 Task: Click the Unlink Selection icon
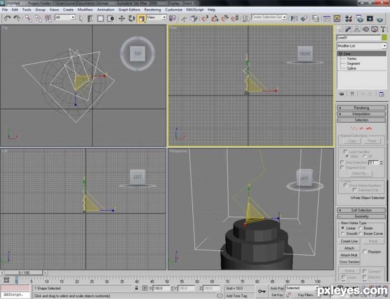click(38, 18)
